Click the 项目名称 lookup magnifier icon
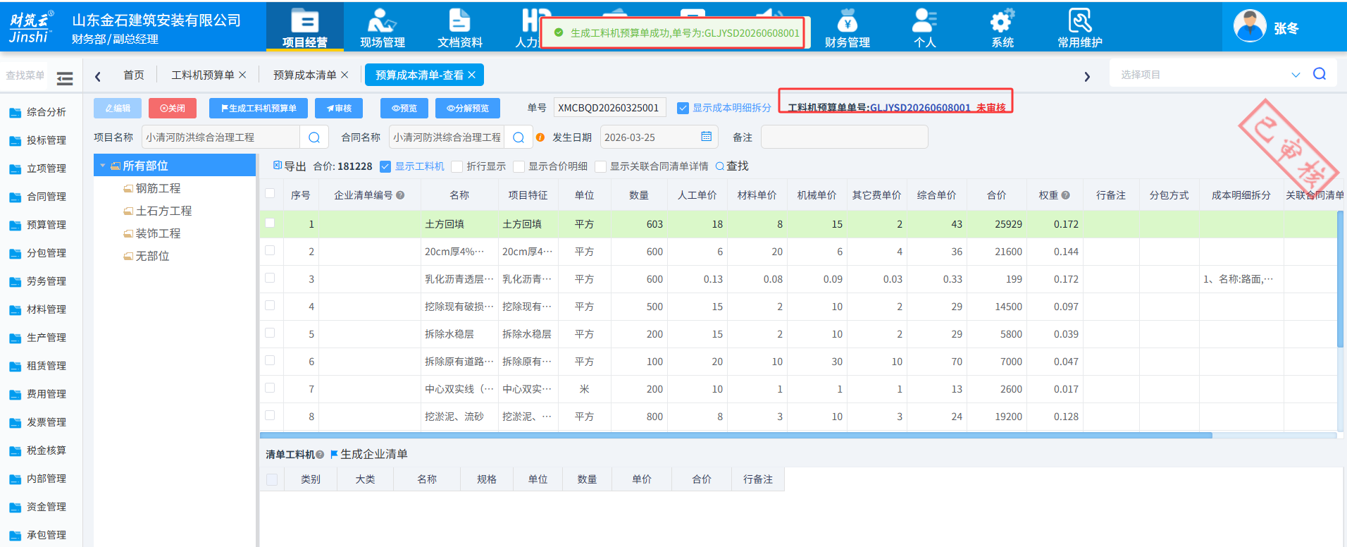Viewport: 1347px width, 547px height. pos(314,137)
